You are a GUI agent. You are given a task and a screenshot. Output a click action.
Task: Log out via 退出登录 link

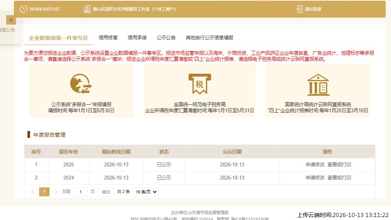pos(313,9)
